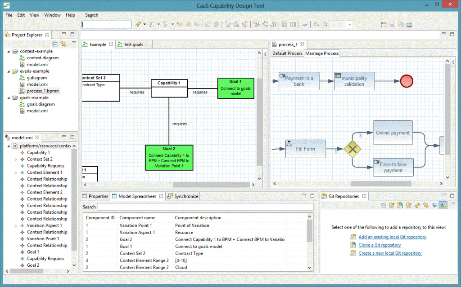The width and height of the screenshot is (461, 287).
Task: Select the undo arrow icon in the toolbar
Action: pyautogui.click(x=188, y=24)
